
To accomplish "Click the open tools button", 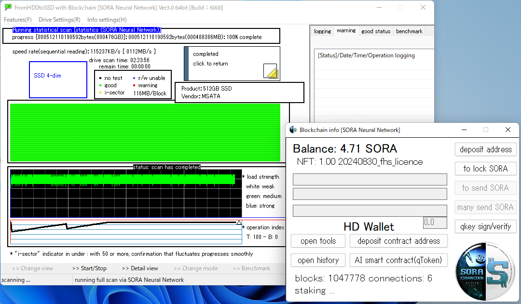I will coord(318,241).
